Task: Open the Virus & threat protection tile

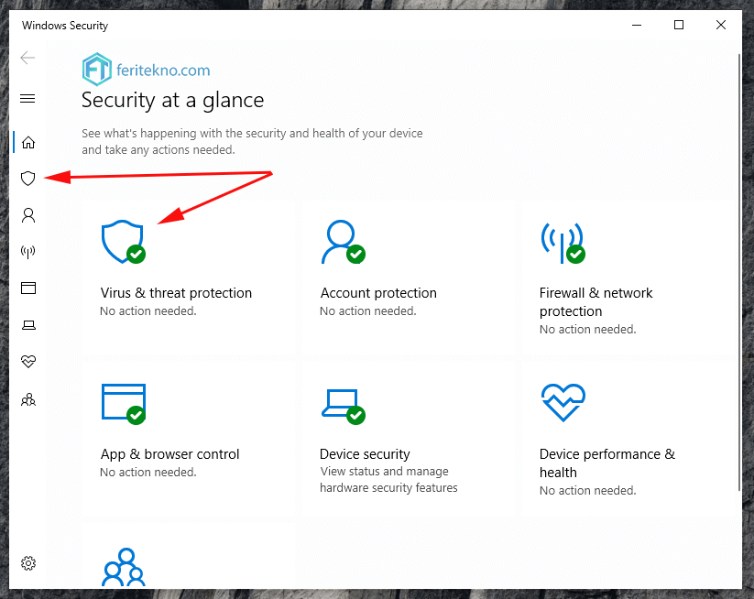Action: (188, 277)
